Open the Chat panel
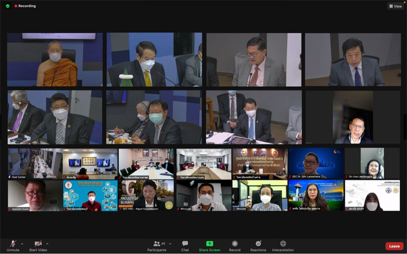Screen dimensions: 407x254 (x=185, y=244)
